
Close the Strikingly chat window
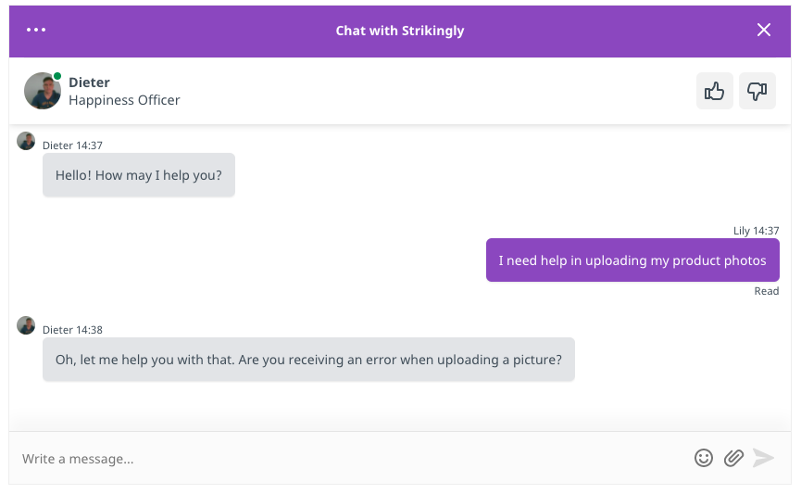pyautogui.click(x=764, y=30)
